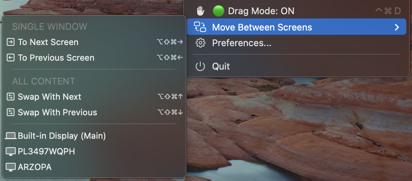The image size is (412, 181).
Task: Click the Move Between Screens swap icon
Action: click(200, 27)
